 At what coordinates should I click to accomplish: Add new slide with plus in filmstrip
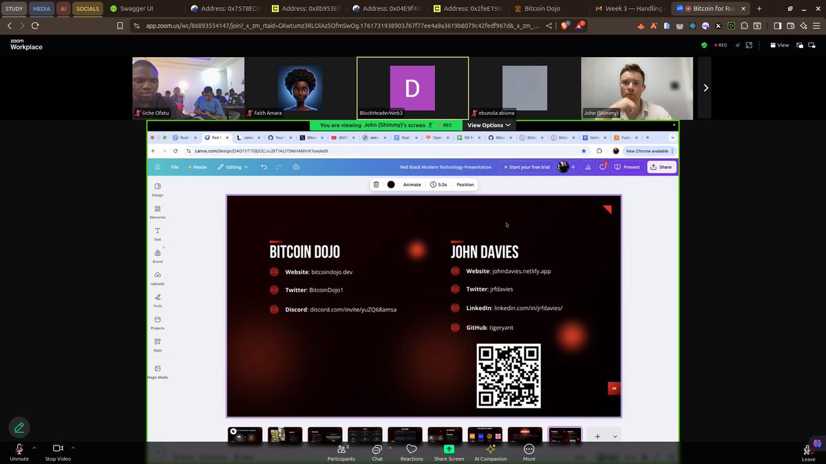597,437
